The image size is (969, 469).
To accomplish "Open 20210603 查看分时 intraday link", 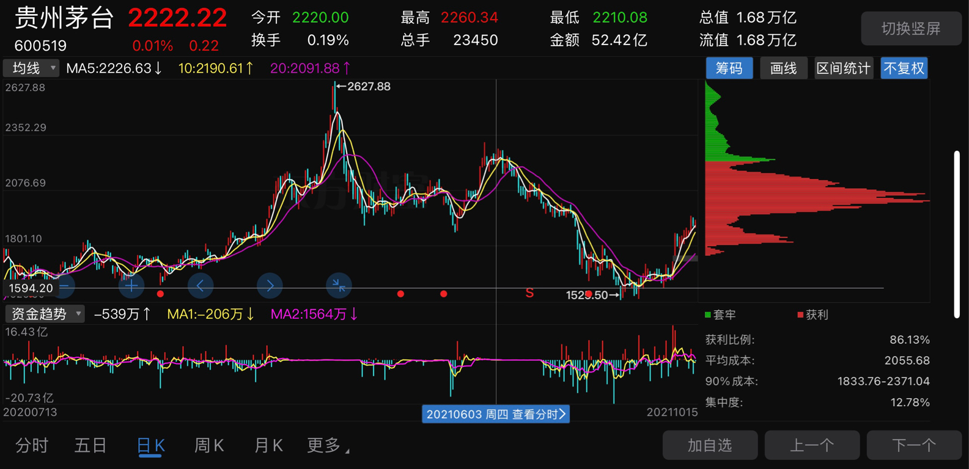I will pos(496,414).
